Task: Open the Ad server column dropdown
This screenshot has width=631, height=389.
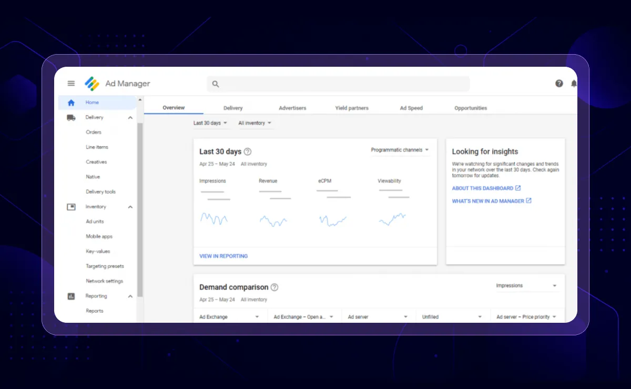Action: click(x=378, y=317)
